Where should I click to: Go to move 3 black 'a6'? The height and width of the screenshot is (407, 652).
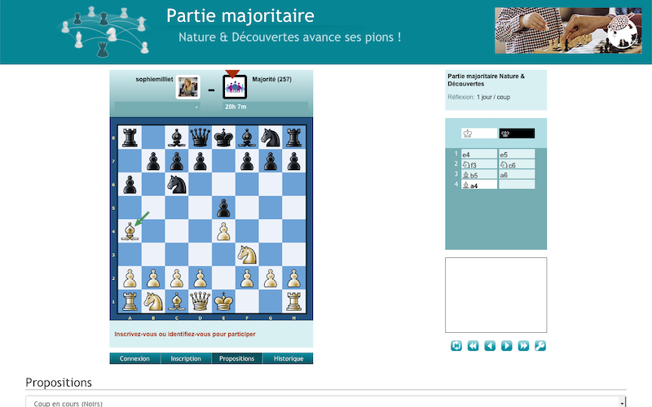[517, 174]
